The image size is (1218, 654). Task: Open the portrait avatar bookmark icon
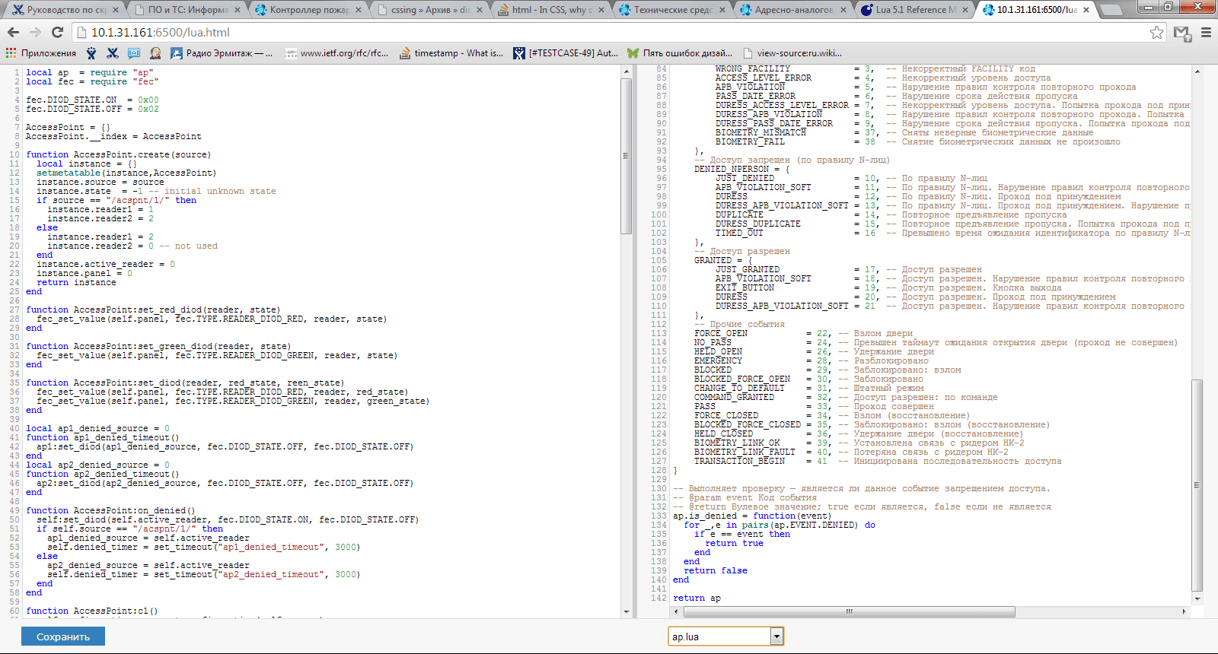[x=155, y=53]
